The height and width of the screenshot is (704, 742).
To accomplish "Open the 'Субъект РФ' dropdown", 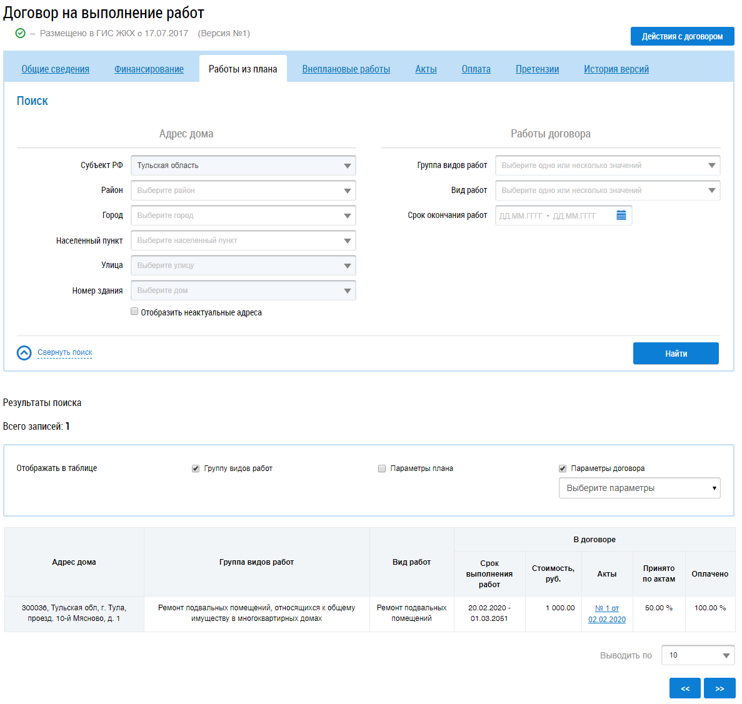I will point(243,166).
